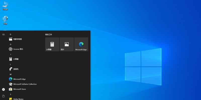
Task: Select the Sticky Notes text label
Action: pyautogui.click(x=18, y=99)
